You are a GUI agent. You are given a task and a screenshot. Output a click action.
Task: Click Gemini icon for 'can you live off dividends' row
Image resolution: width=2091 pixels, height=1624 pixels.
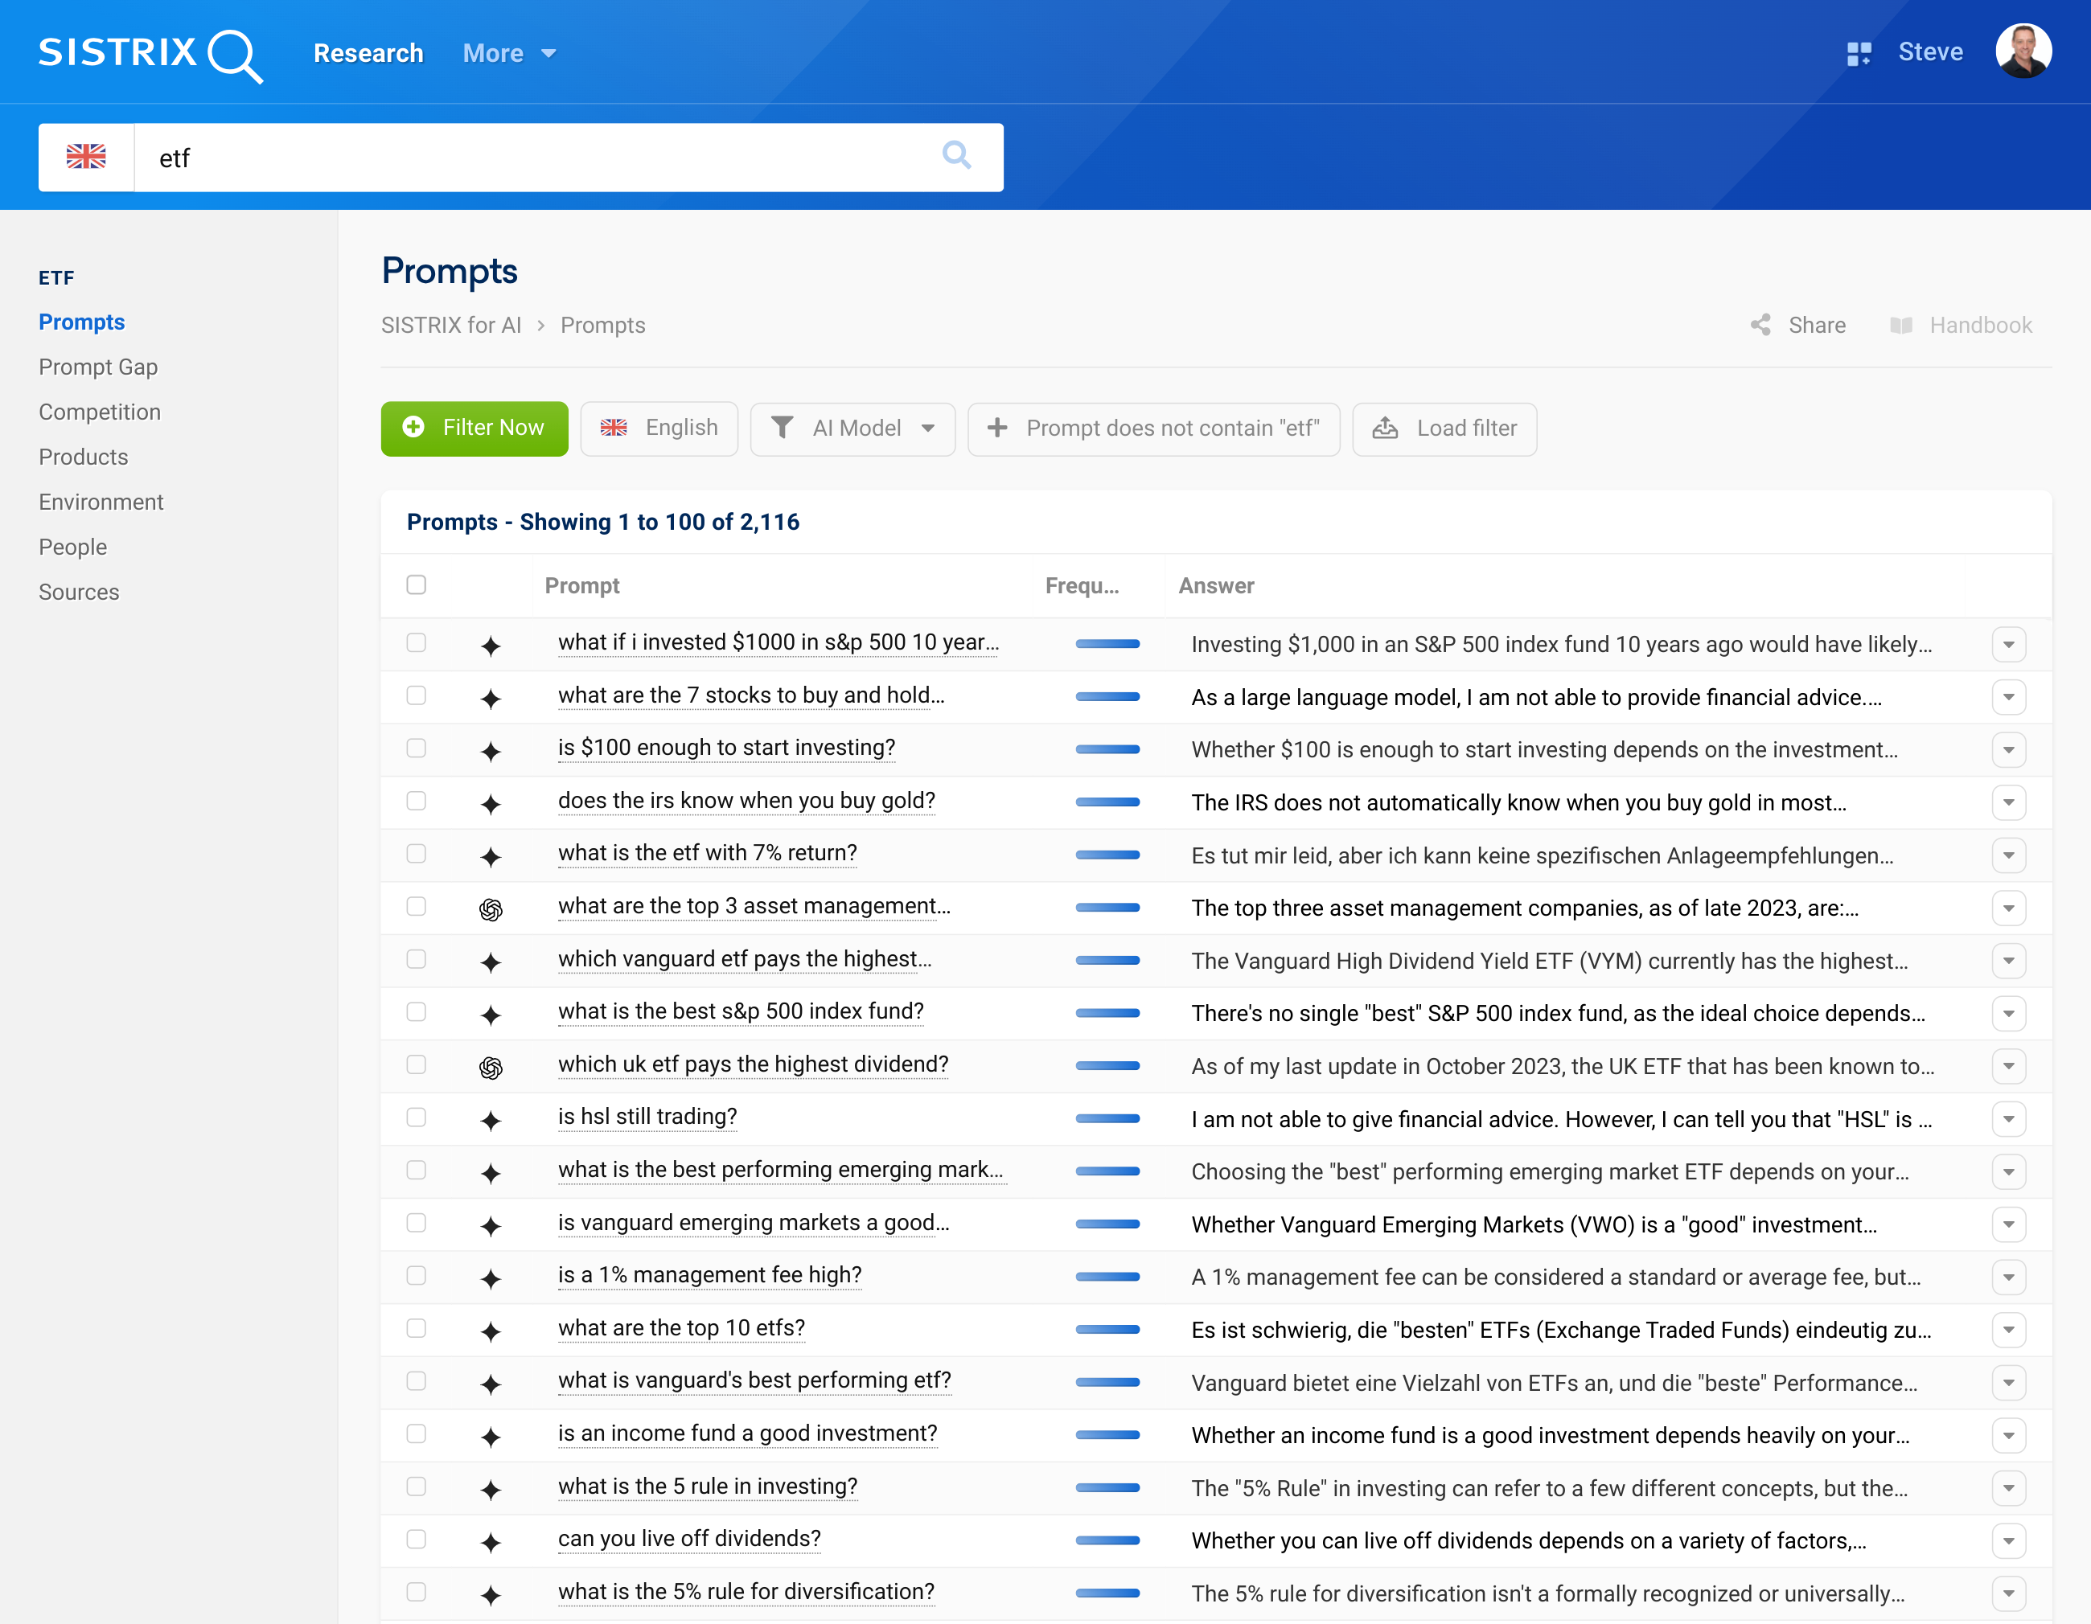491,1542
